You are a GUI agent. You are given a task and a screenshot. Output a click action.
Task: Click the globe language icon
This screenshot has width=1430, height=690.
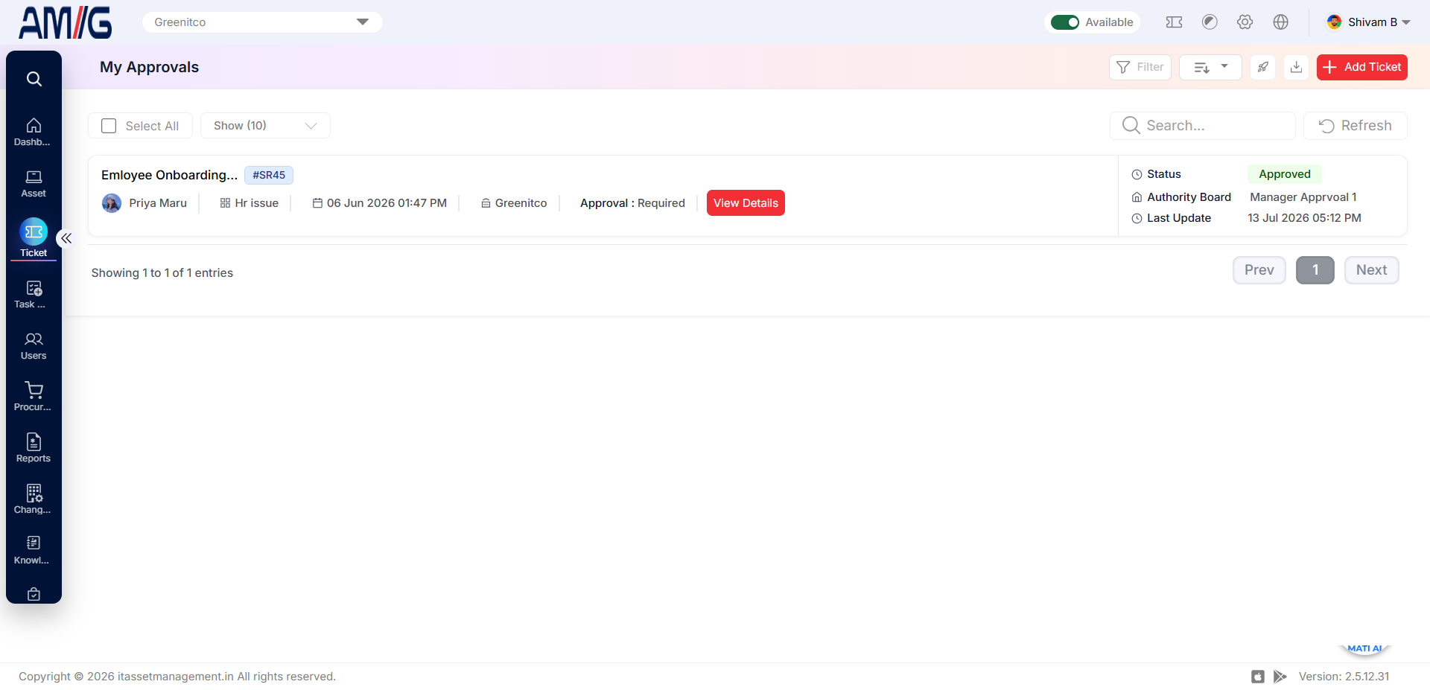pyautogui.click(x=1281, y=22)
